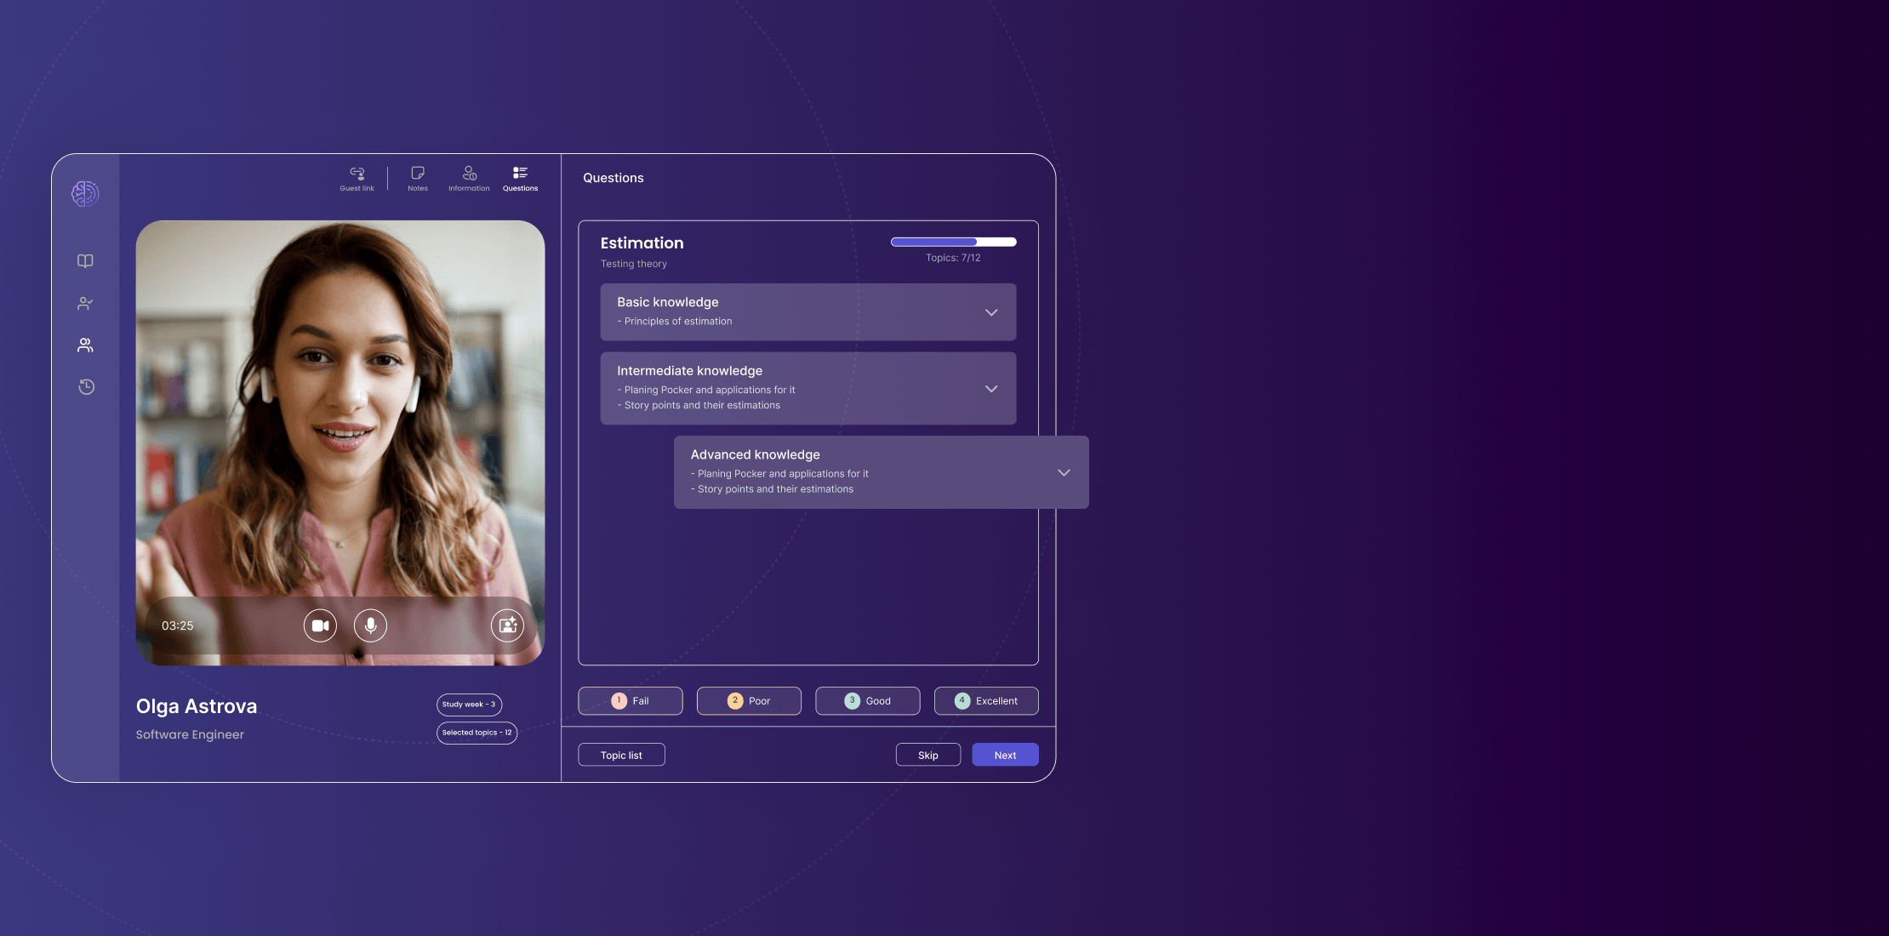Click the Next button to proceed

[1005, 754]
